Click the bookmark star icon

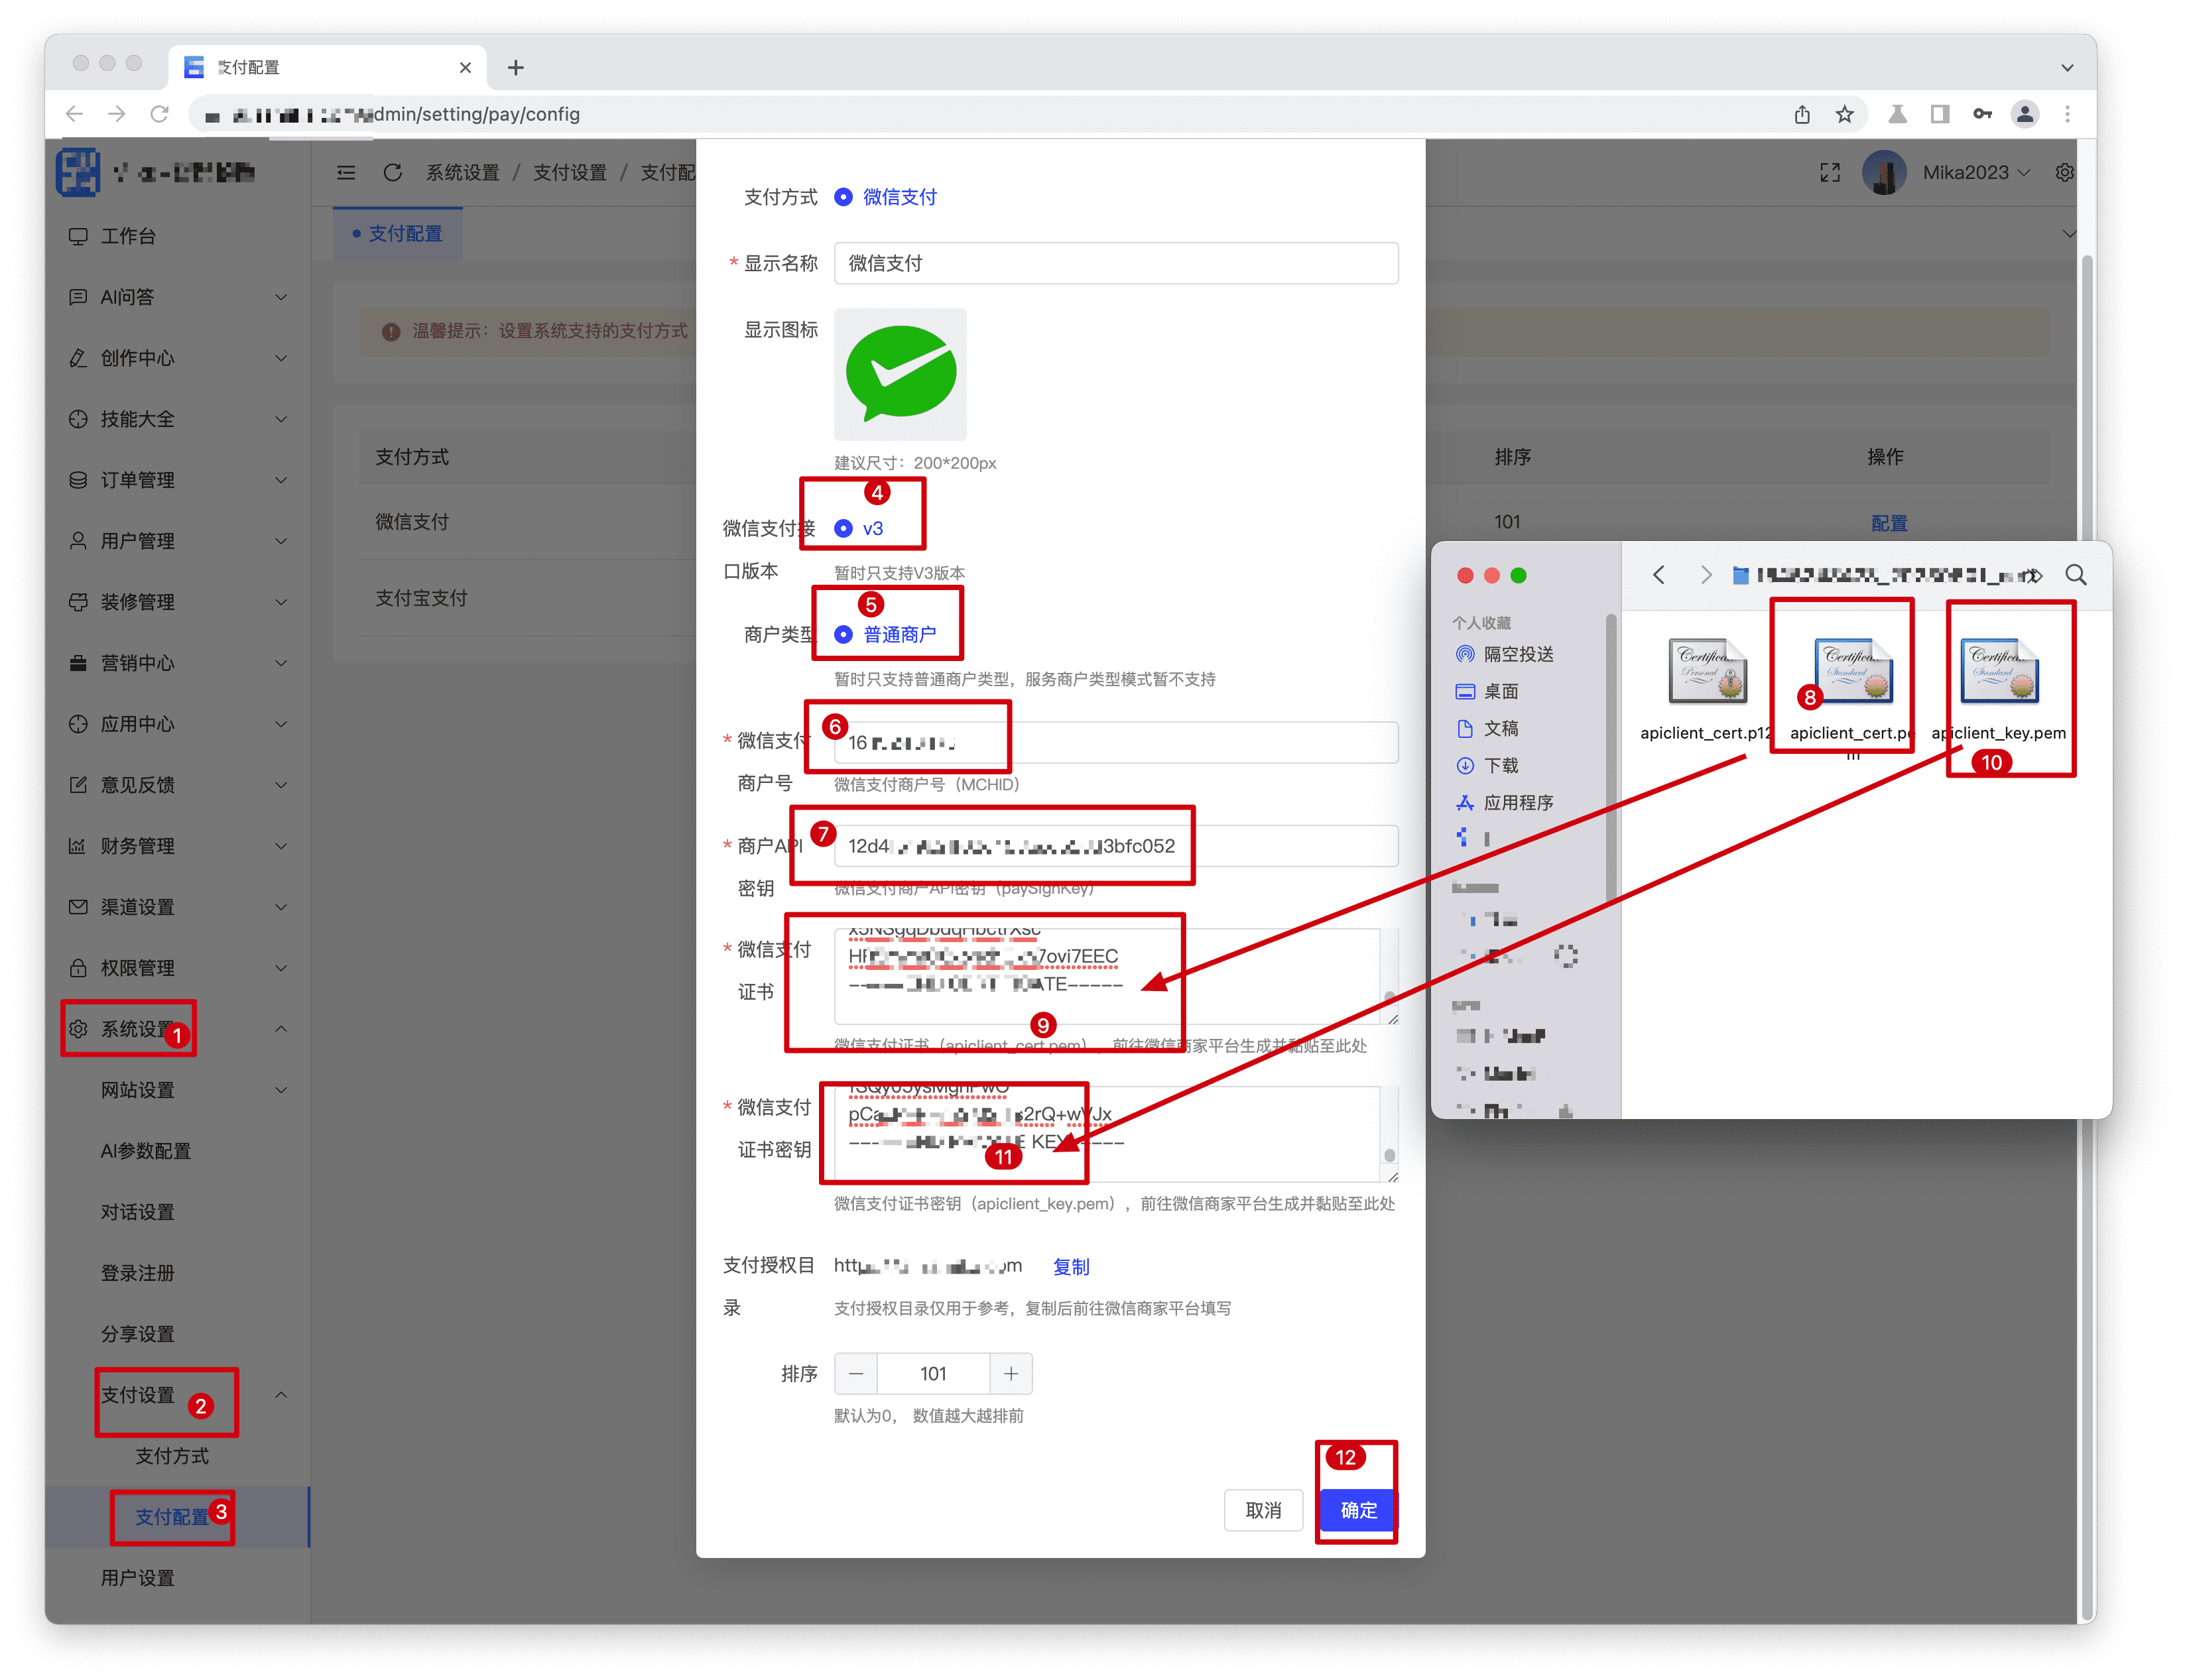[x=1844, y=114]
